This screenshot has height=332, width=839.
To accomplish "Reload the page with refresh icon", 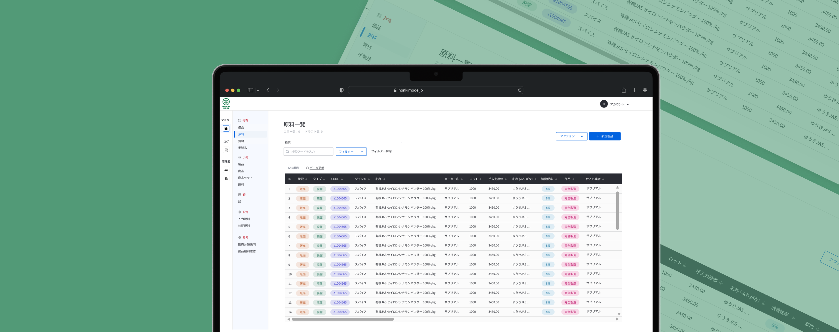I will pos(519,90).
